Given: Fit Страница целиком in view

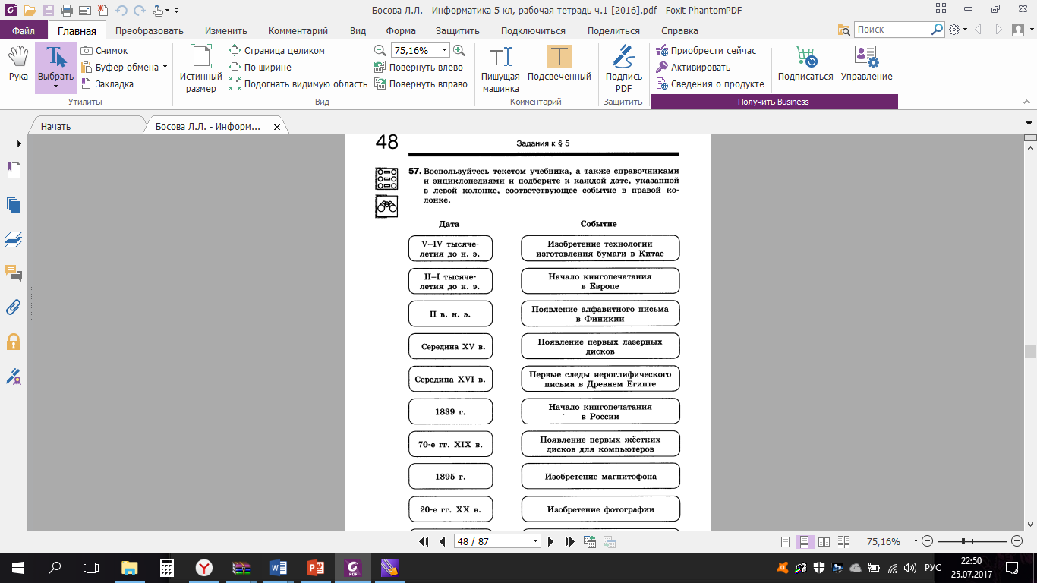Looking at the screenshot, I should 277,50.
